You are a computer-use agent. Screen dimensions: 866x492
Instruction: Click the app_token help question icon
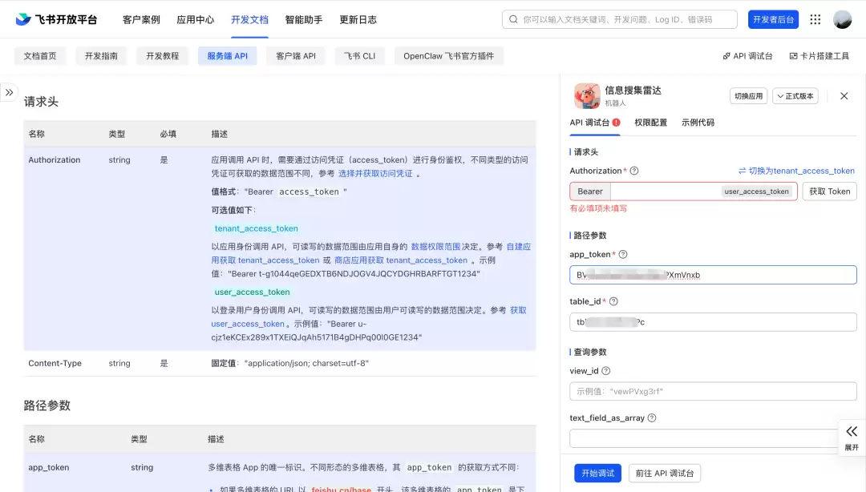[x=623, y=254]
